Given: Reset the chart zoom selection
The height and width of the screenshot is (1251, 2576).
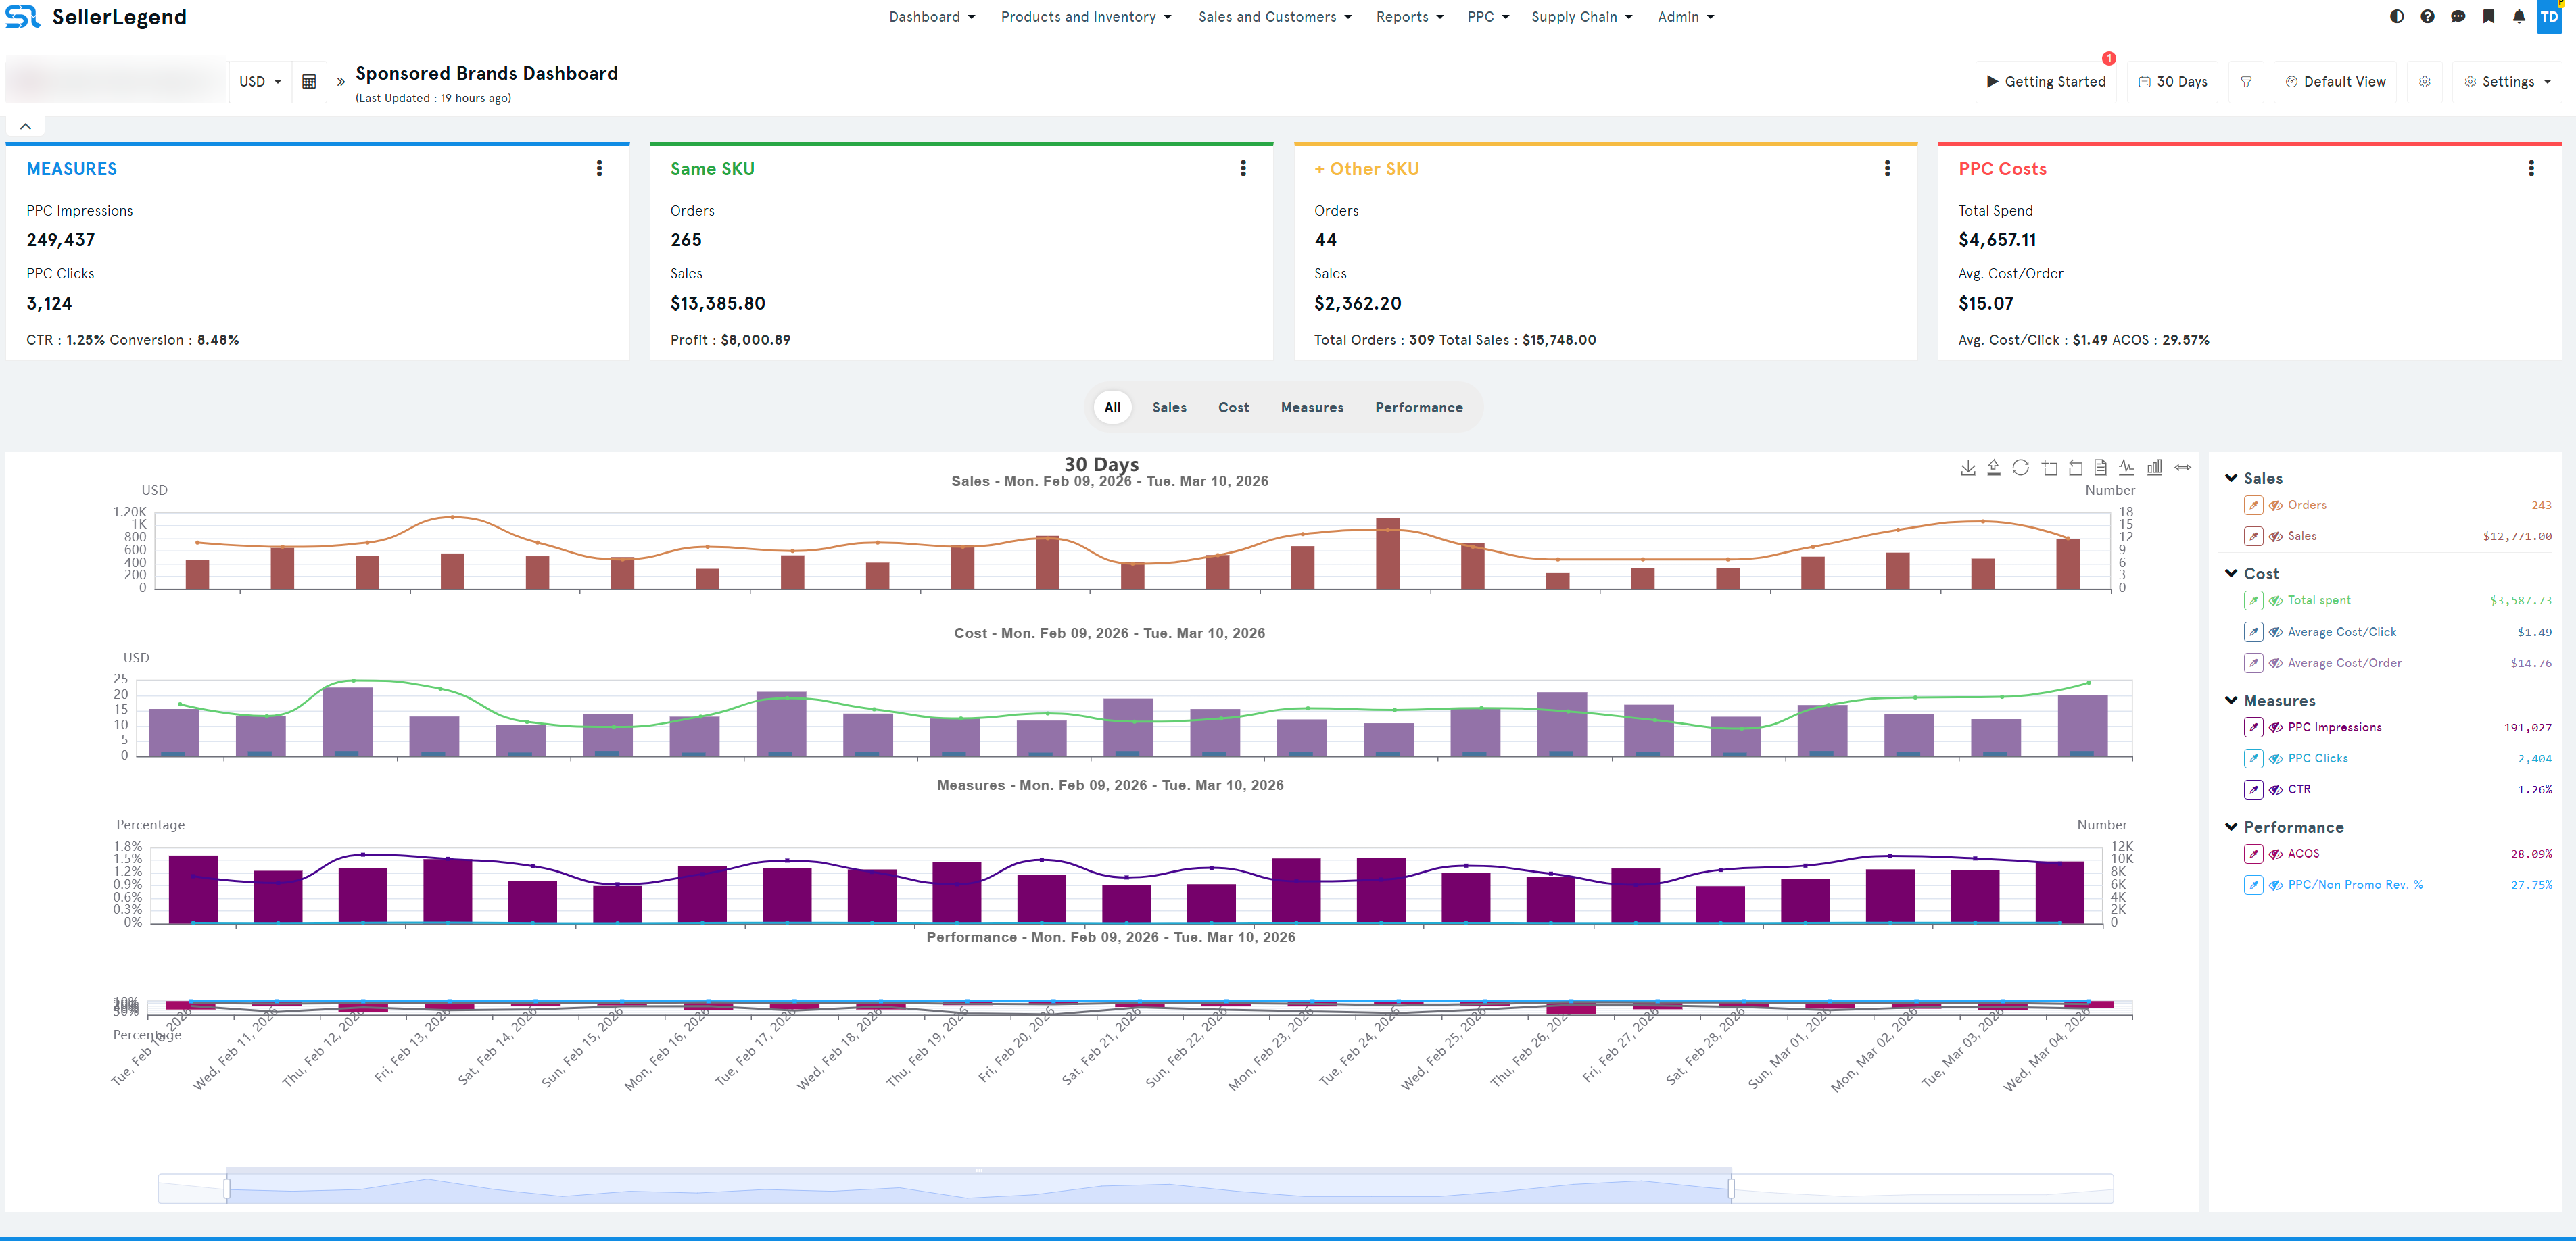Looking at the screenshot, I should point(2075,467).
